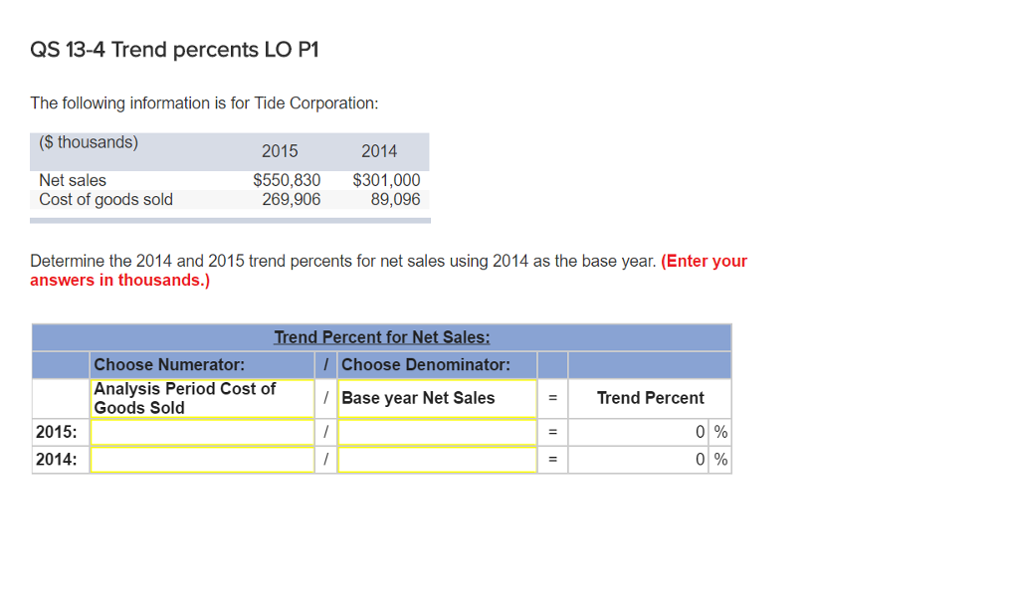Select the 2014 row label
Image resolution: width=1019 pixels, height=608 pixels.
(60, 459)
